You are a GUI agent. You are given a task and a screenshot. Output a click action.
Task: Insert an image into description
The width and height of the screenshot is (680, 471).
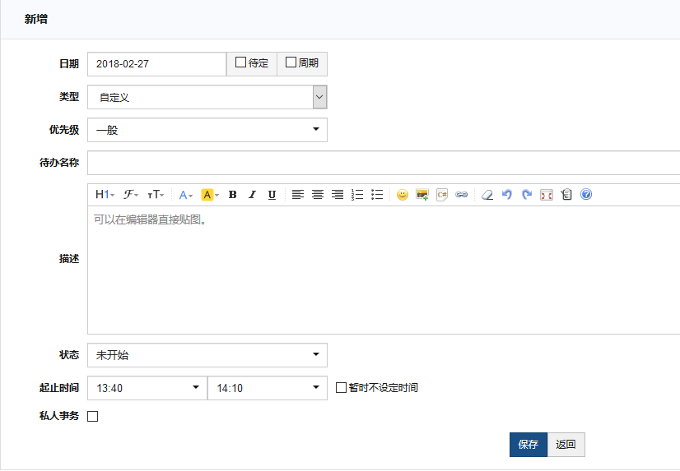[x=422, y=195]
